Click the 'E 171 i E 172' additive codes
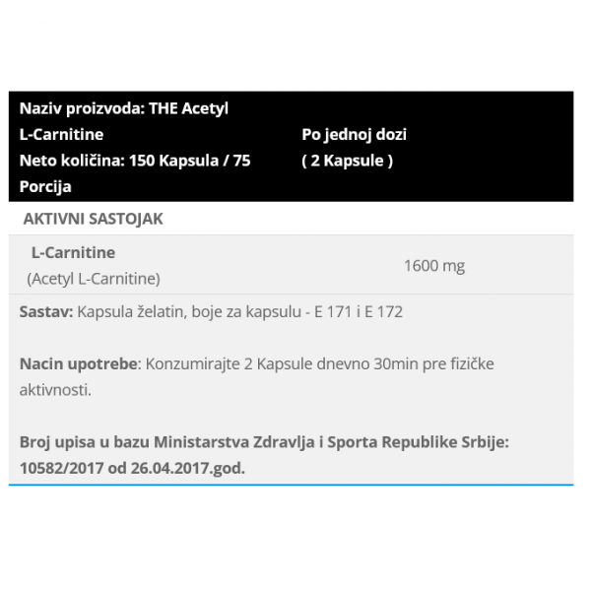 [359, 311]
